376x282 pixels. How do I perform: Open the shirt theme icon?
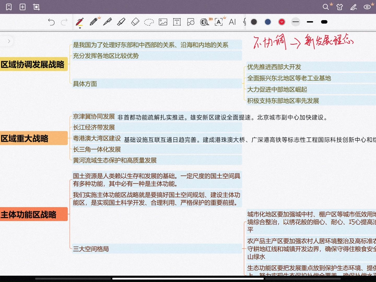click(x=340, y=7)
